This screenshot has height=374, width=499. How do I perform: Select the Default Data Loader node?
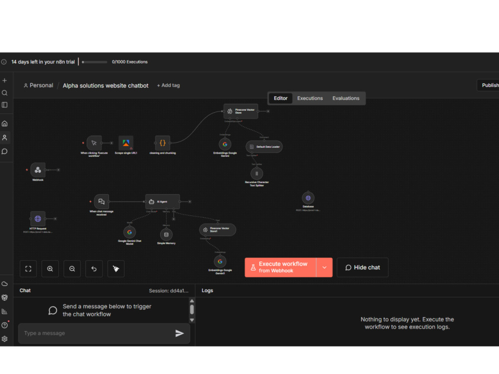point(264,147)
